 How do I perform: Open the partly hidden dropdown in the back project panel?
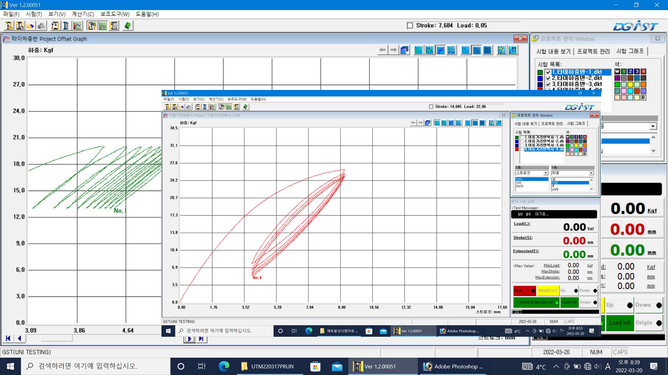653,126
